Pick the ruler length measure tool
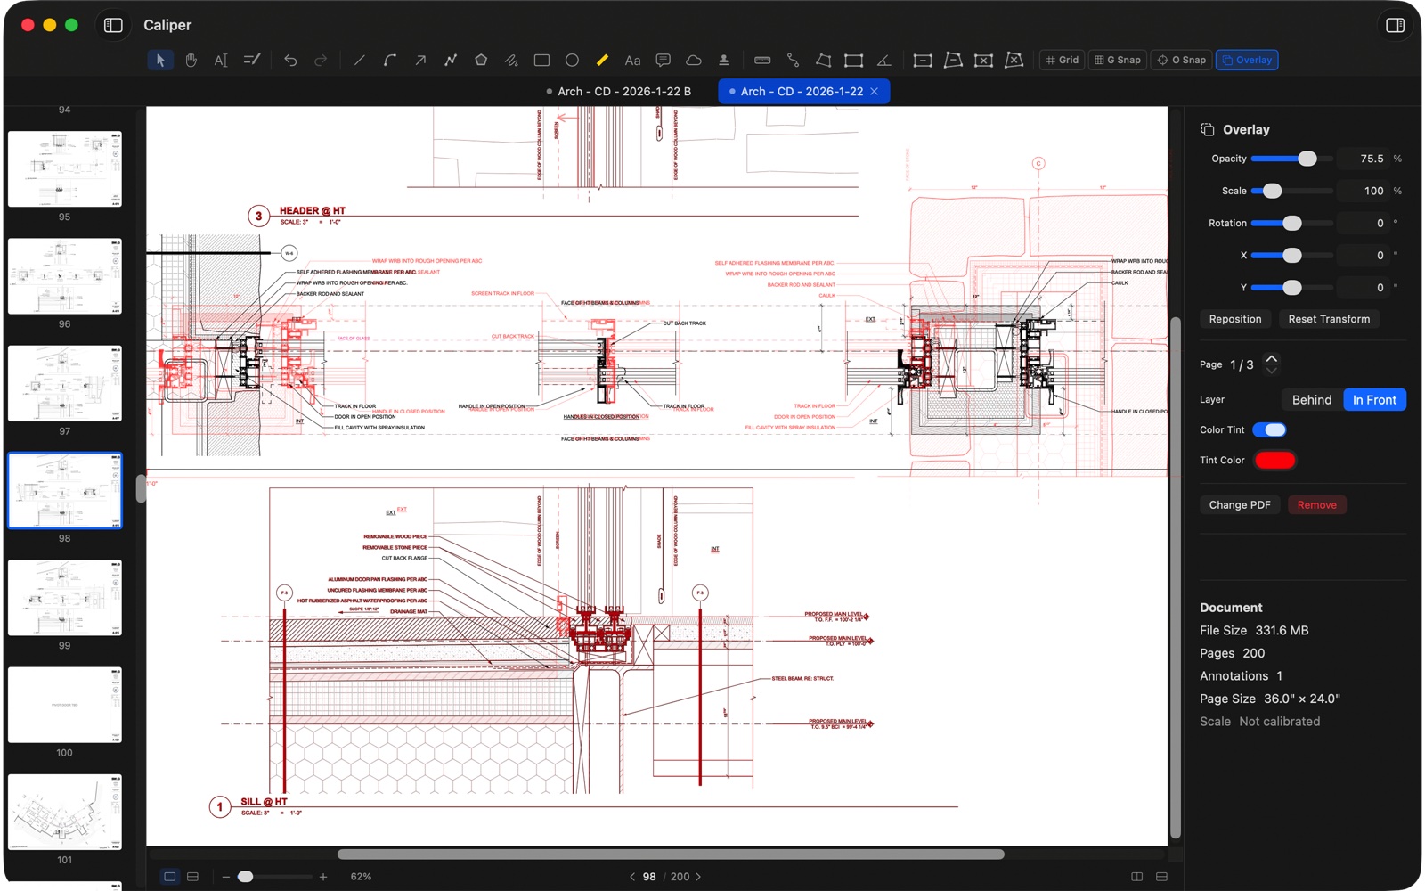Image resolution: width=1425 pixels, height=891 pixels. [x=762, y=61]
